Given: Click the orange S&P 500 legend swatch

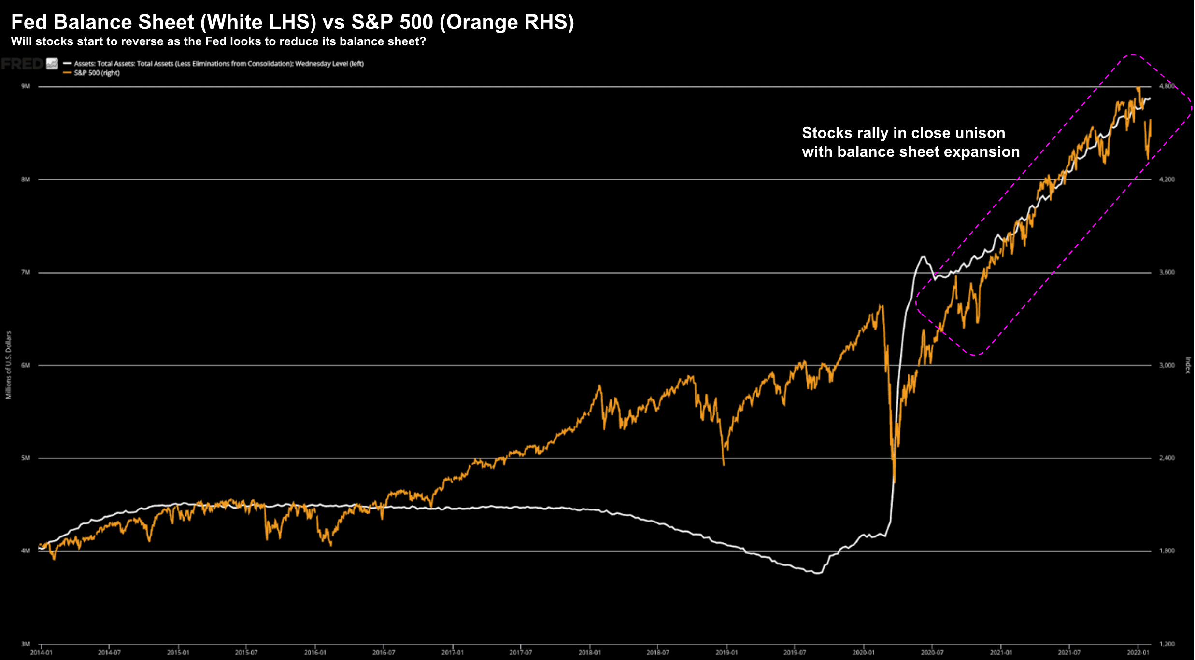Looking at the screenshot, I should (67, 73).
